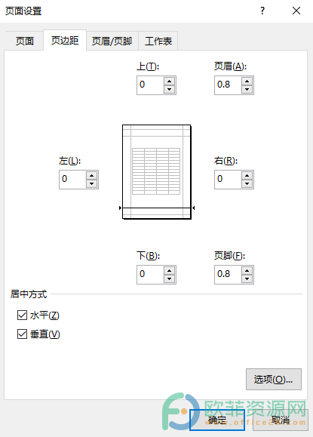
Task: Increase the 左(L) left margin value
Action: 91,176
